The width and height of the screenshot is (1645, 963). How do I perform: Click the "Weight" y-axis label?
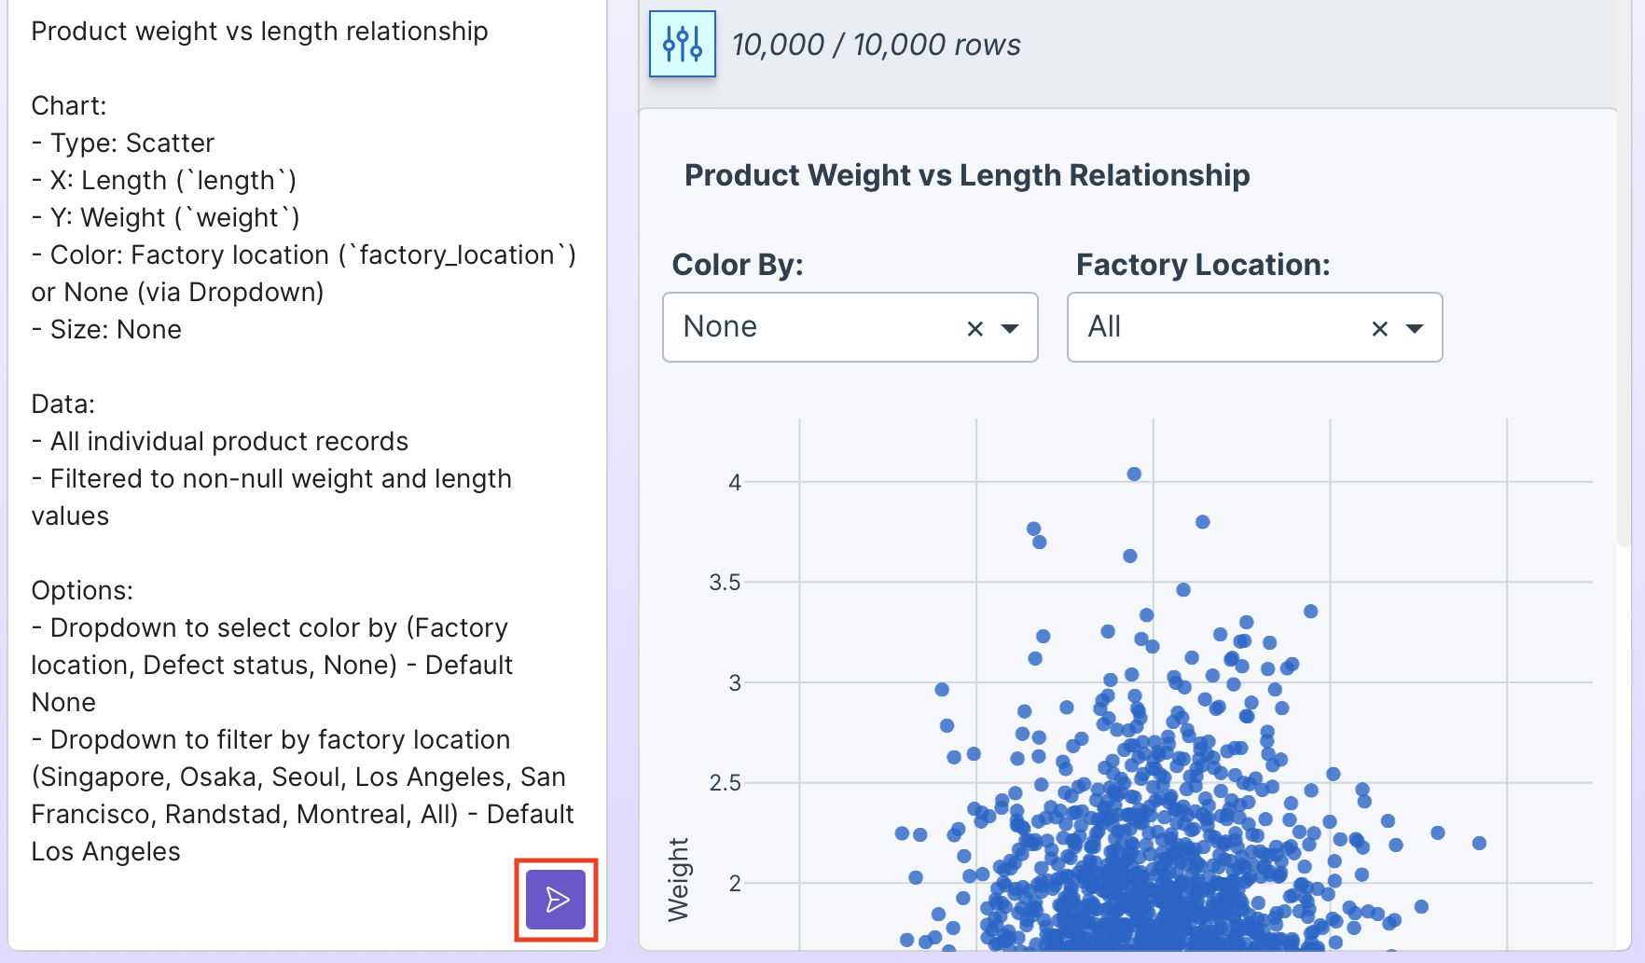679,879
